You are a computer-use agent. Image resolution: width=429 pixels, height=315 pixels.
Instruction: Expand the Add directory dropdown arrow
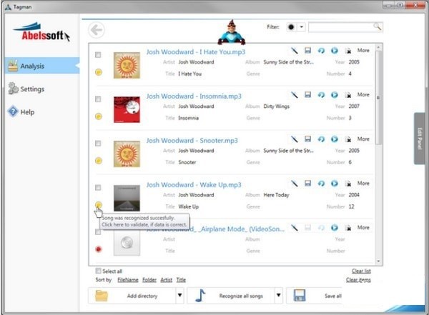coord(179,295)
